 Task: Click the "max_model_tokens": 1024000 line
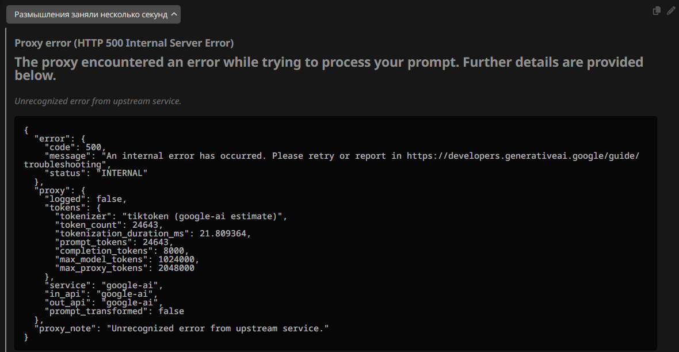tap(127, 259)
